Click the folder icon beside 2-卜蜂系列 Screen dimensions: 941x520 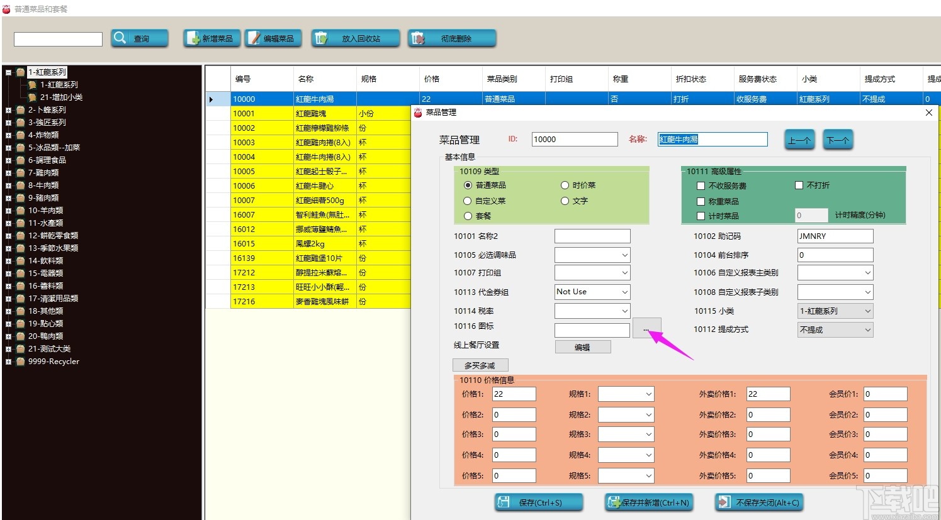coord(21,110)
